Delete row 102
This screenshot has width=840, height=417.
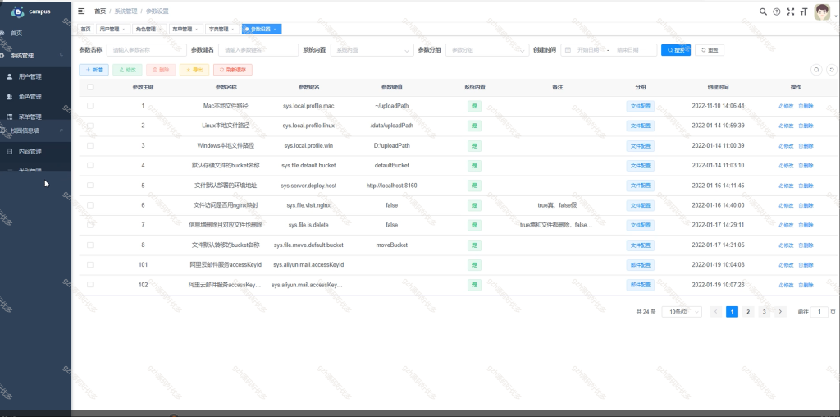click(806, 285)
